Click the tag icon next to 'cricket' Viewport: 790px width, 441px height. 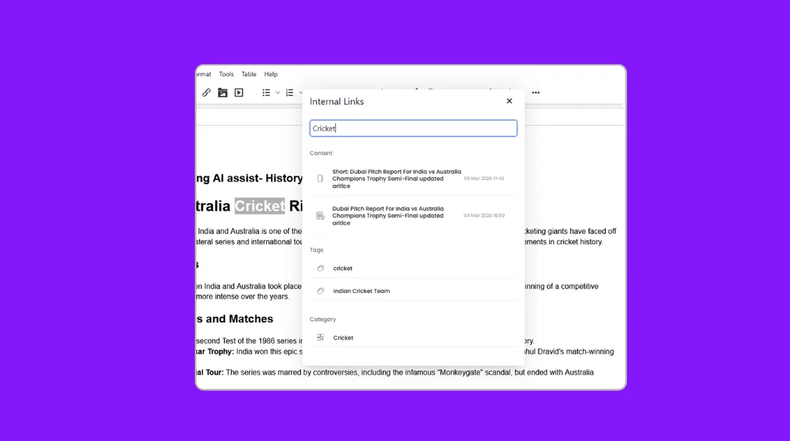321,268
